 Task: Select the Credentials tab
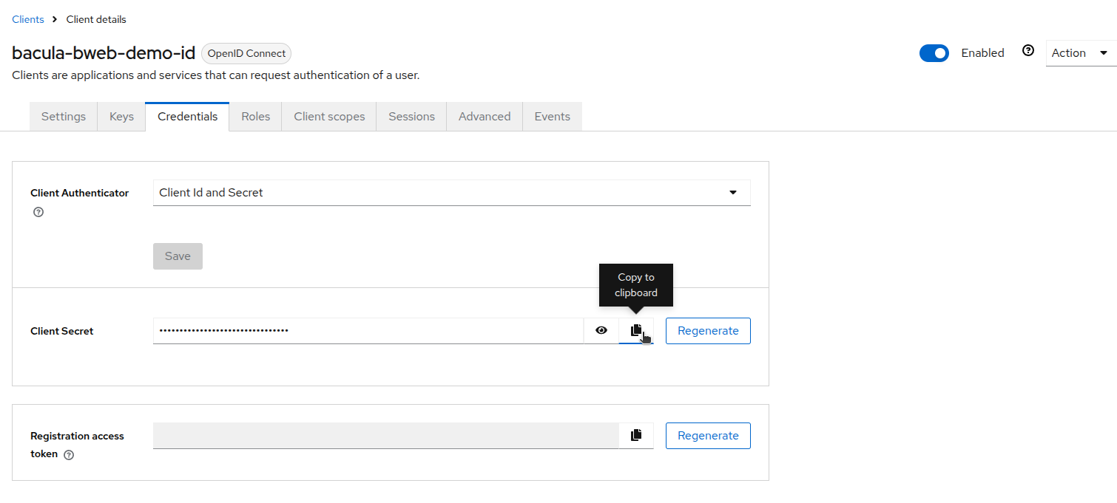187,117
